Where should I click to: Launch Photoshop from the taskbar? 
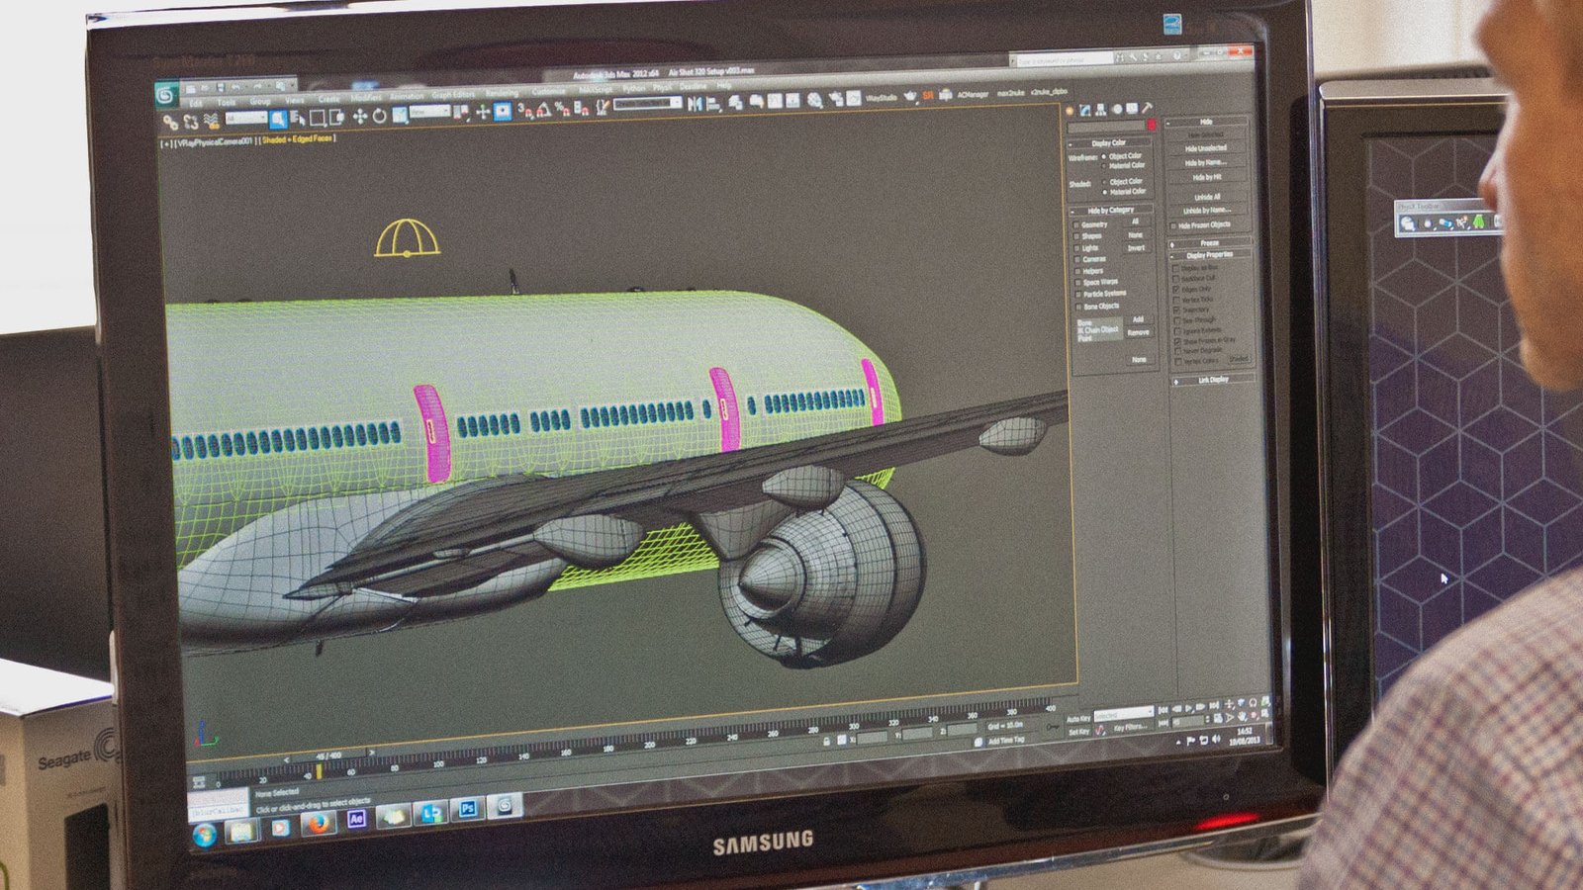coord(468,810)
